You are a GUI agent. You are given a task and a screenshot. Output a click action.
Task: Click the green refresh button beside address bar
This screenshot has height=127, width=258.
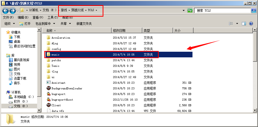pos(190,10)
